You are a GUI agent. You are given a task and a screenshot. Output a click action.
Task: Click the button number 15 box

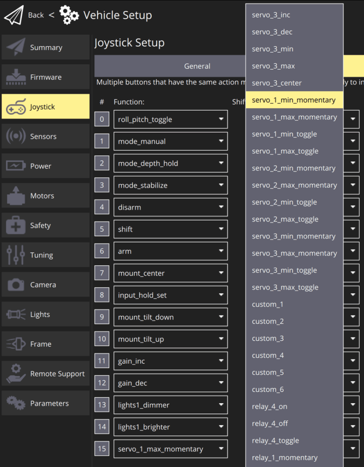[x=102, y=449]
